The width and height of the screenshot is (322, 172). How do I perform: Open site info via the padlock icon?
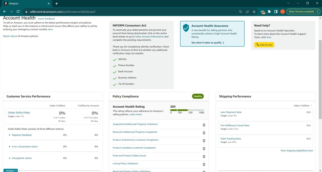26,12
